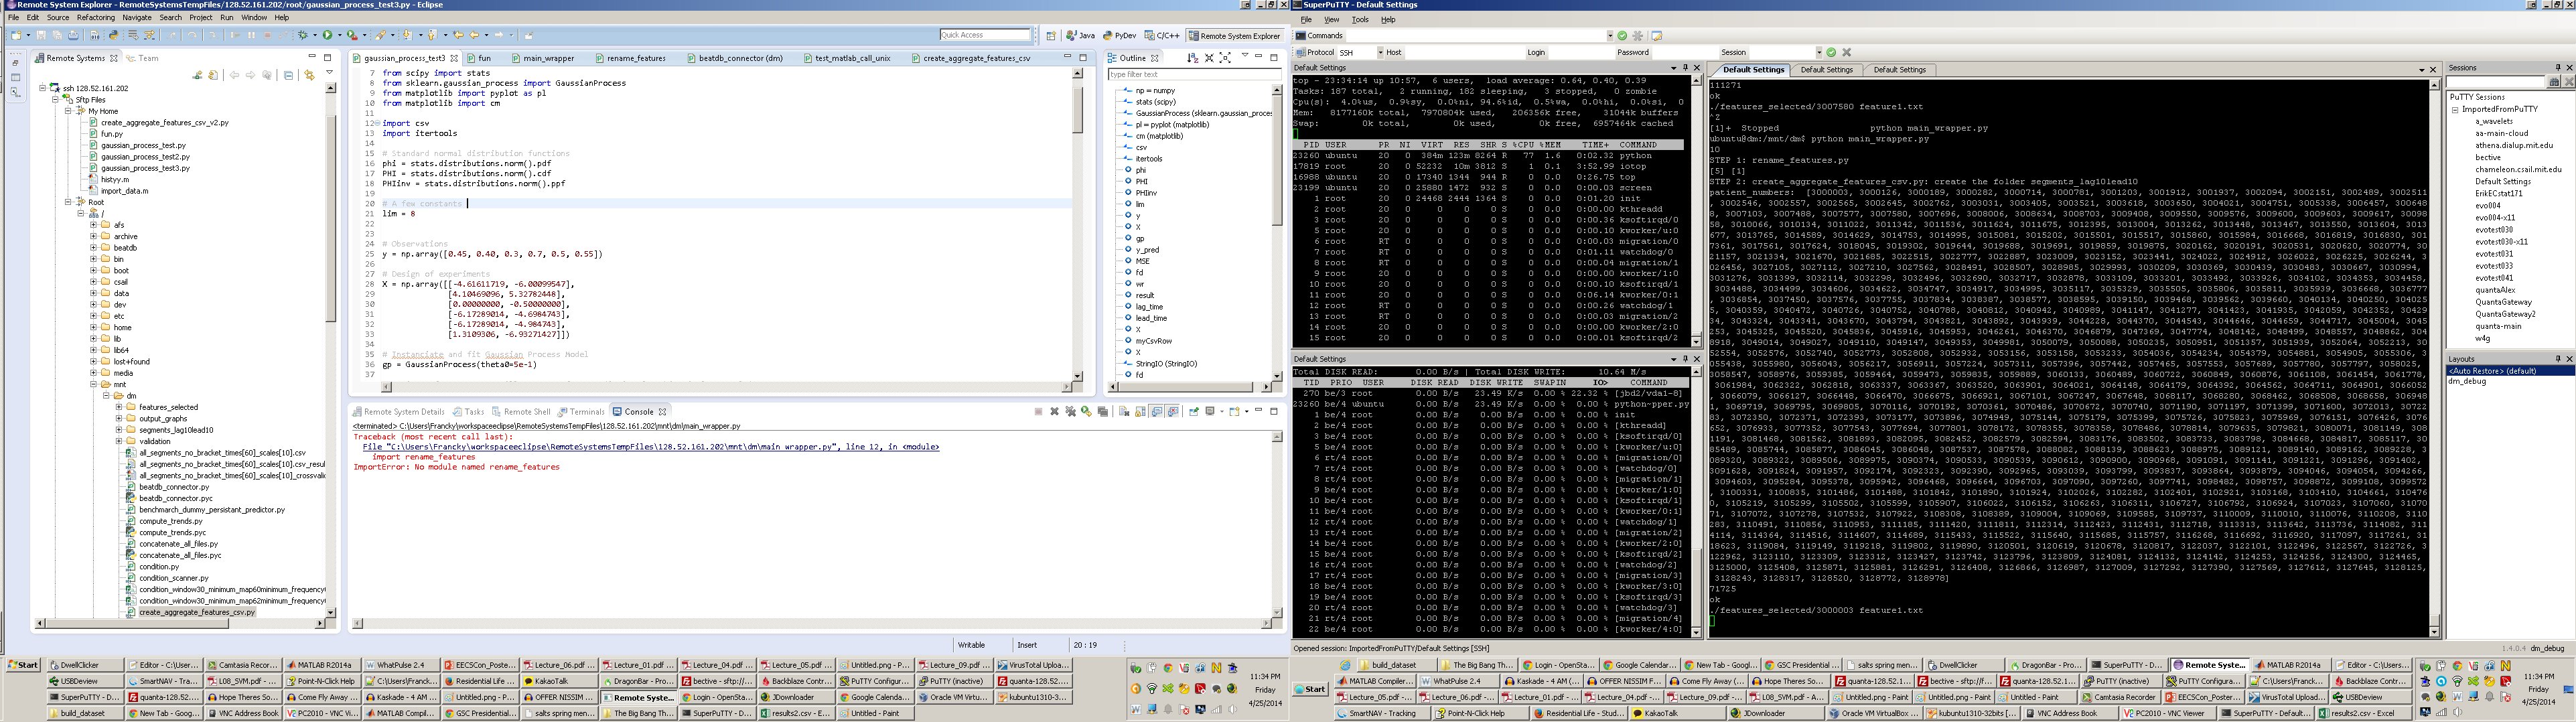Click the Run External Tools icon

[352, 35]
